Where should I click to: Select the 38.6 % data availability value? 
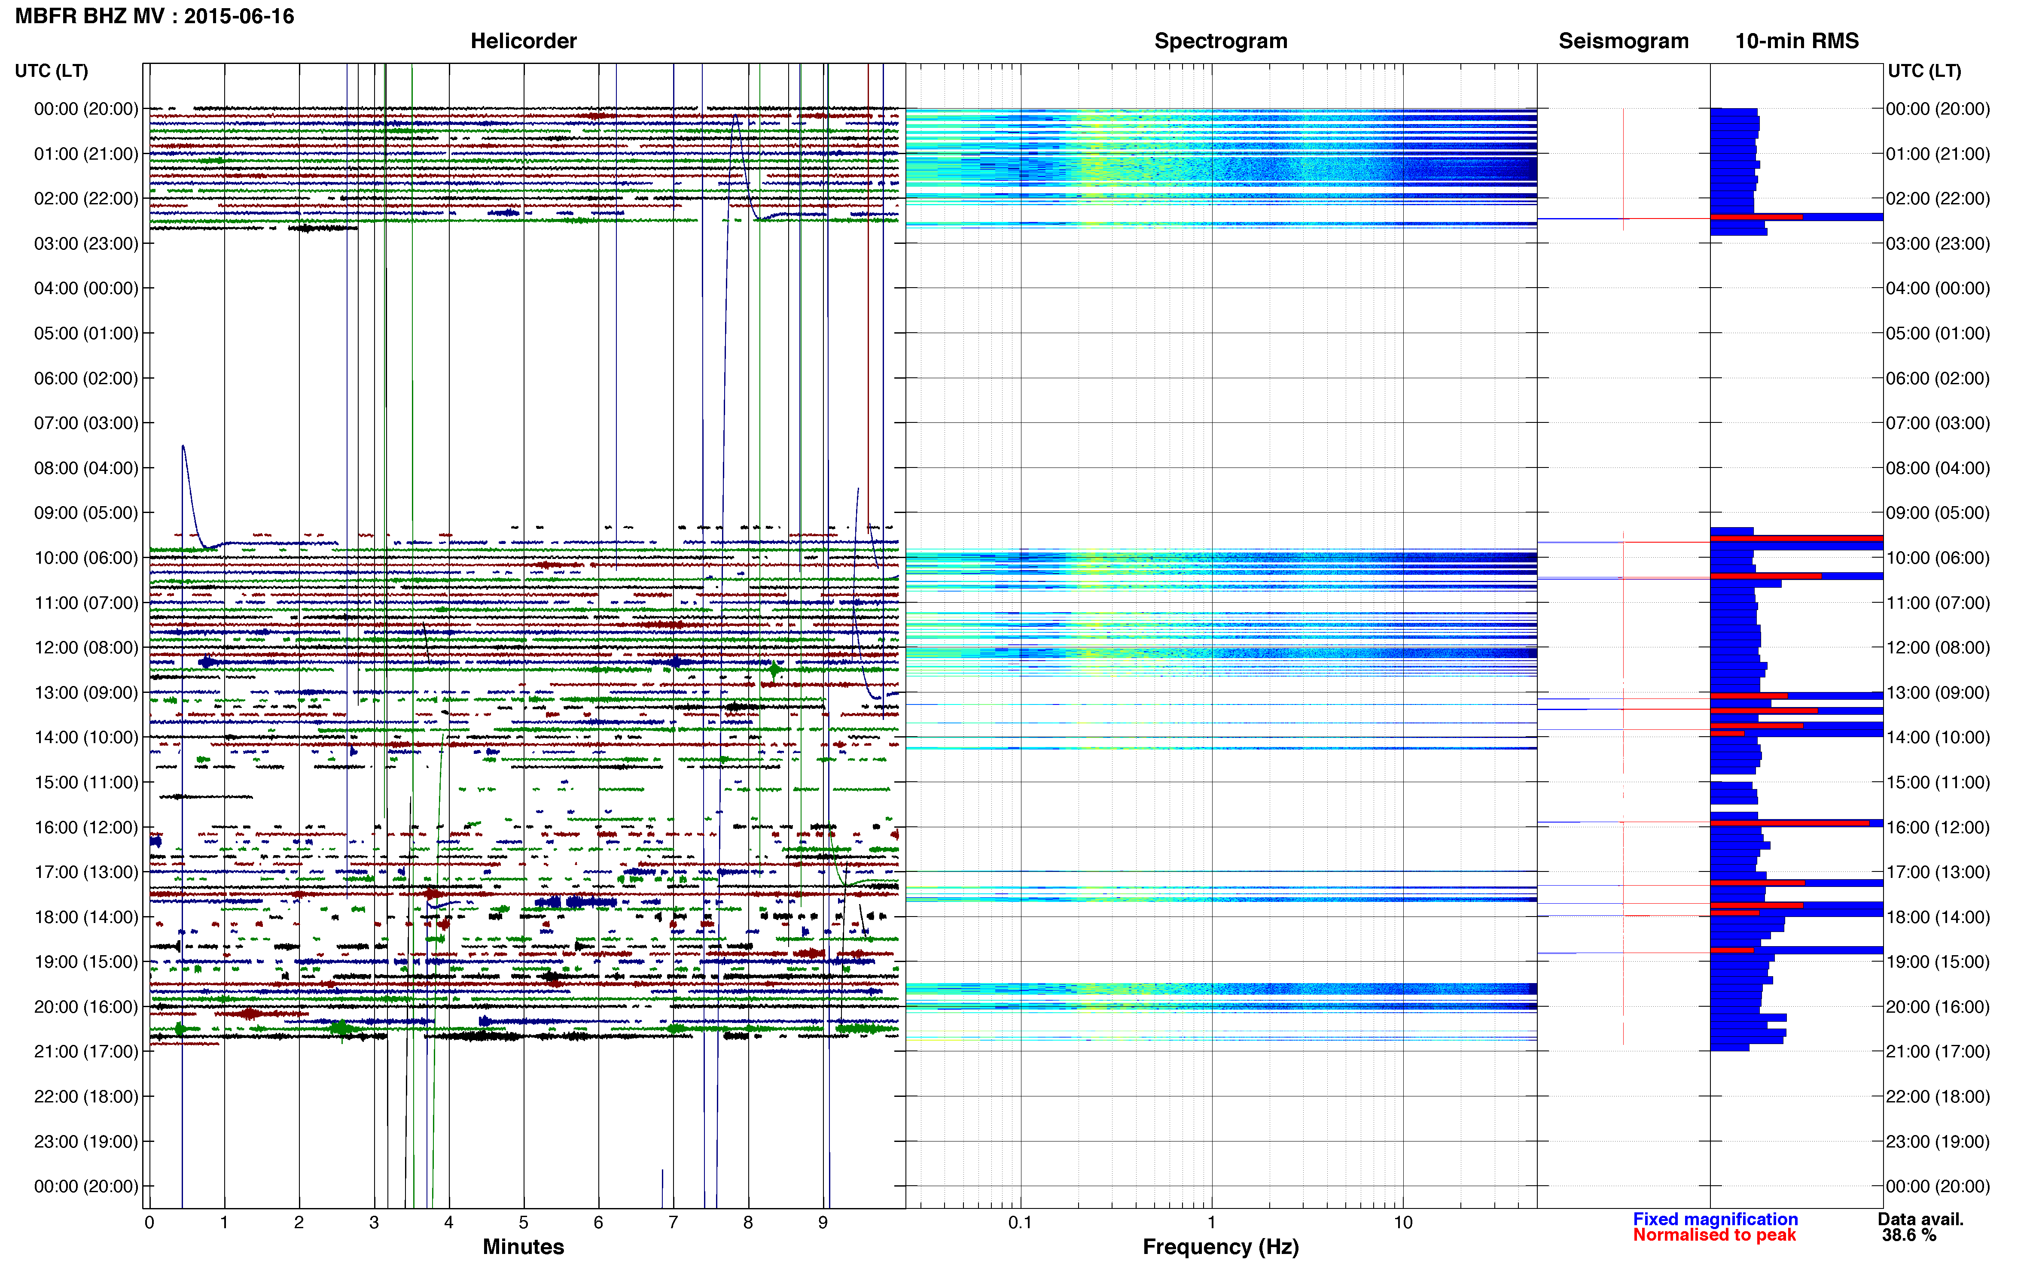(1909, 1235)
